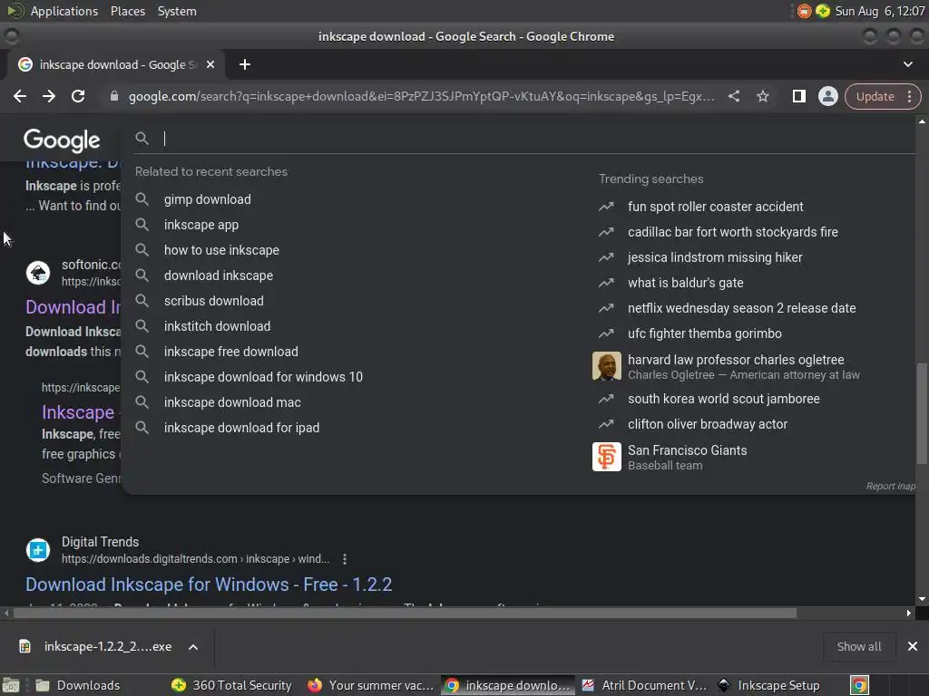Reload the Google search page

coord(78,96)
